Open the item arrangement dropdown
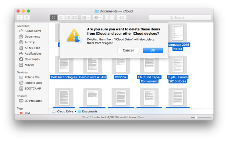The height and width of the screenshot is (141, 228). (86, 18)
